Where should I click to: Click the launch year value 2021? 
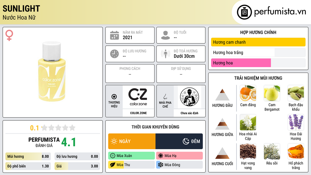[127, 37]
